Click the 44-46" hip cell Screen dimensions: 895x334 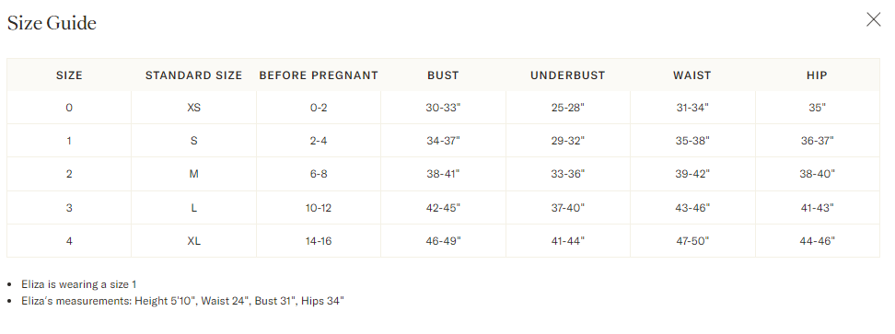click(x=818, y=241)
